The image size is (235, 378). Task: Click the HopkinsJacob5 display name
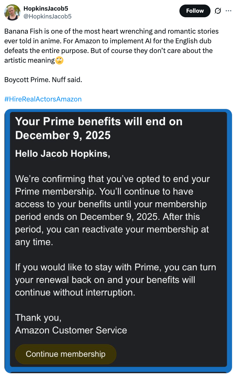pos(46,8)
